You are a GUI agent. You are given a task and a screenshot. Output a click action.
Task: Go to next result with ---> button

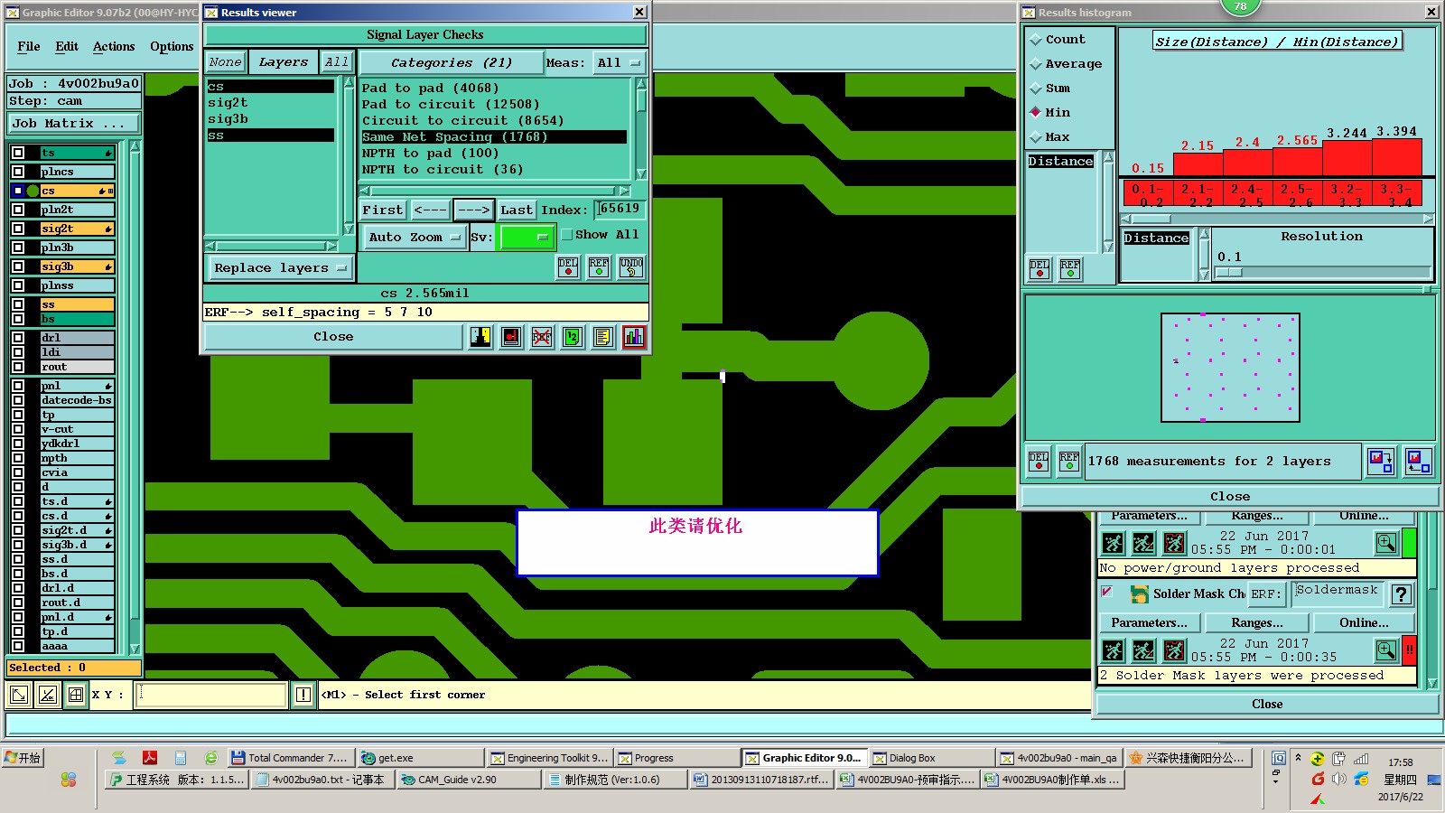point(473,210)
